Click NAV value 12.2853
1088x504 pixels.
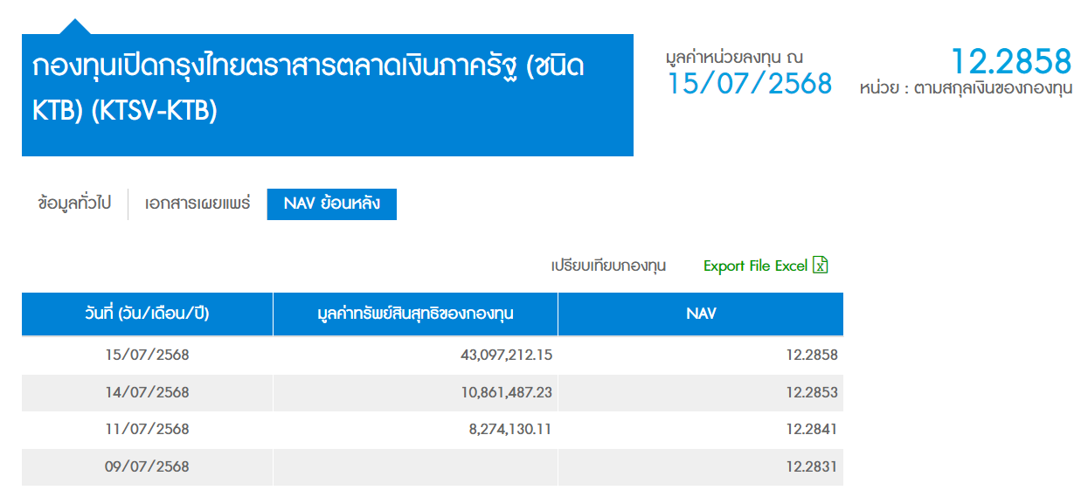point(811,393)
